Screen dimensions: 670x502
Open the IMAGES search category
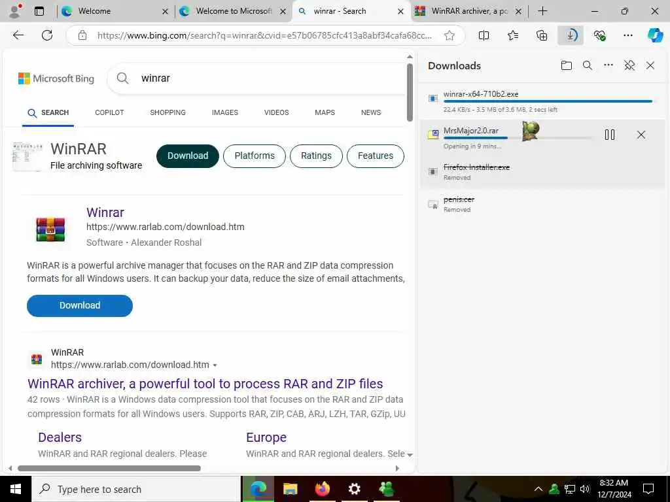click(225, 112)
